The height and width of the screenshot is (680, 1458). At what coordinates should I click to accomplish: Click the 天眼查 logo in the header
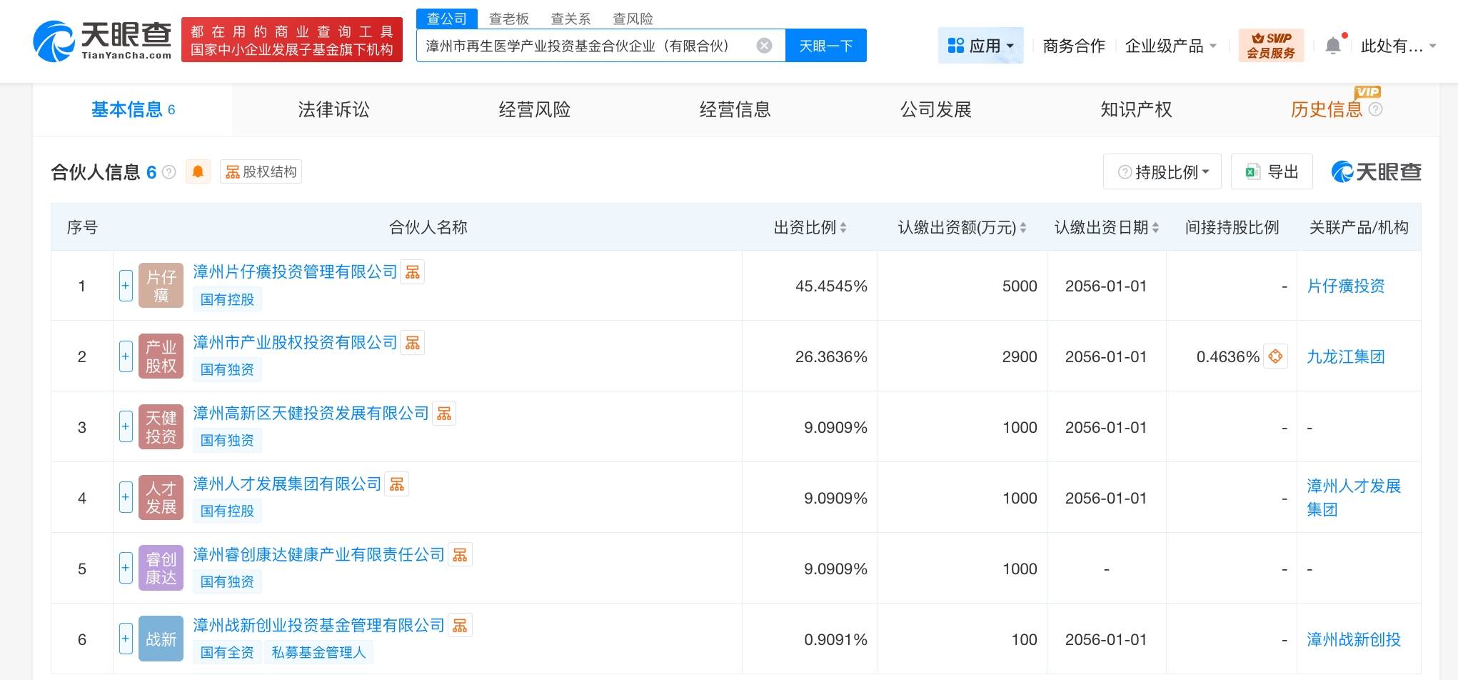point(103,41)
